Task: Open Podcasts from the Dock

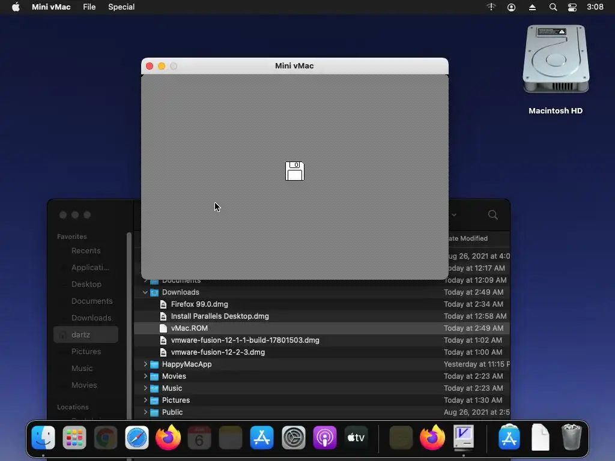Action: click(x=325, y=438)
